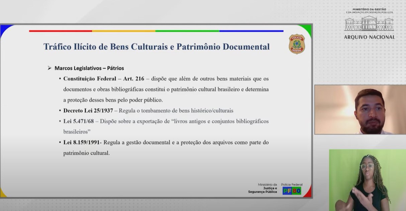
Task: Click the green segment of the header stripe
Action: 187,31
